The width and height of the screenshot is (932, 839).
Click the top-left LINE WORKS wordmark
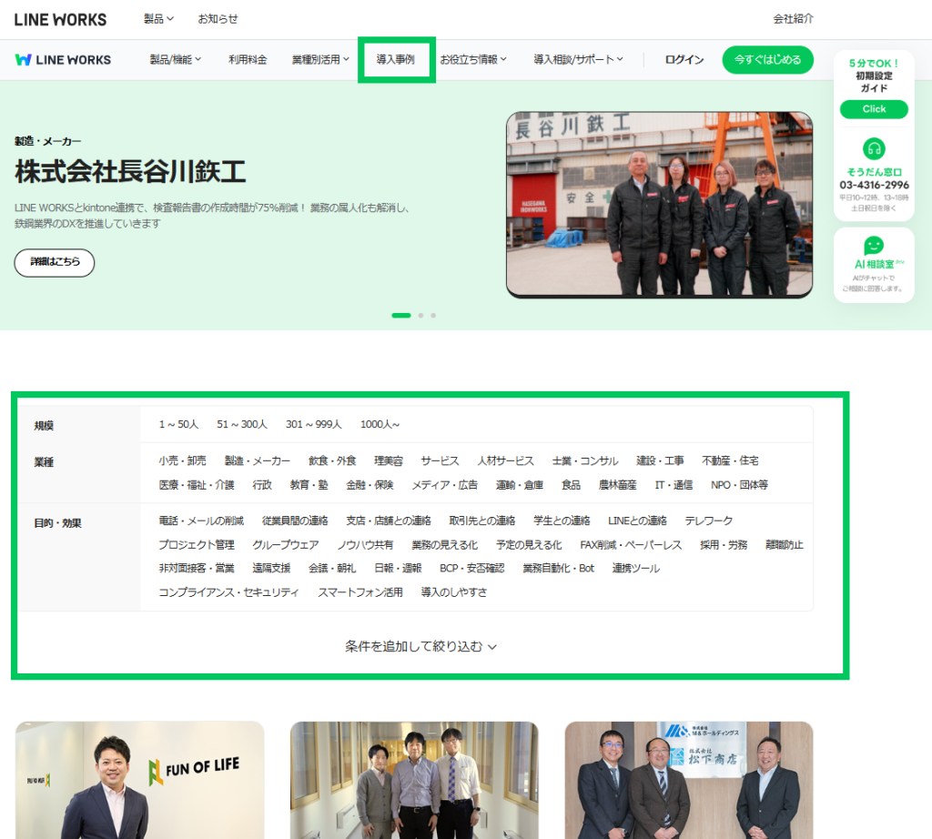coord(60,19)
